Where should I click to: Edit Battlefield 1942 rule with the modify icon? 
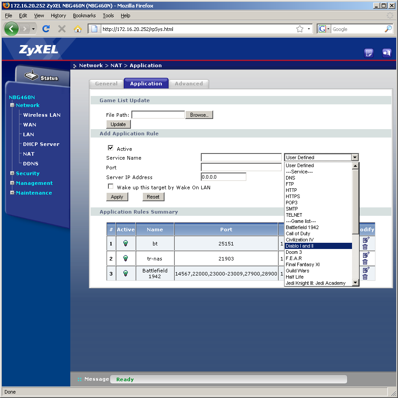pos(366,270)
